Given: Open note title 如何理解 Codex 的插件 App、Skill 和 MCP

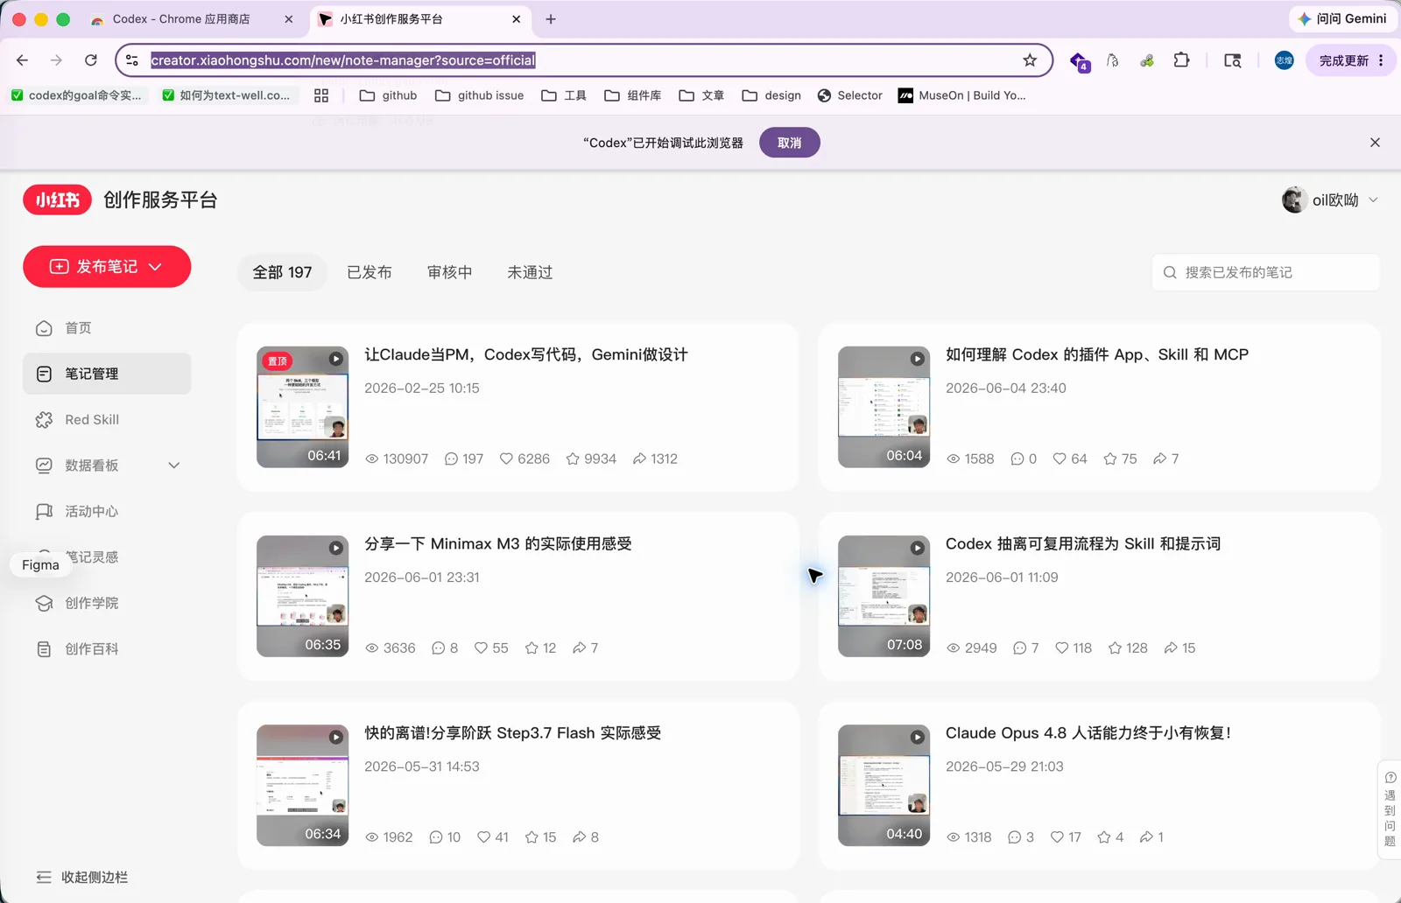Looking at the screenshot, I should click(x=1097, y=354).
